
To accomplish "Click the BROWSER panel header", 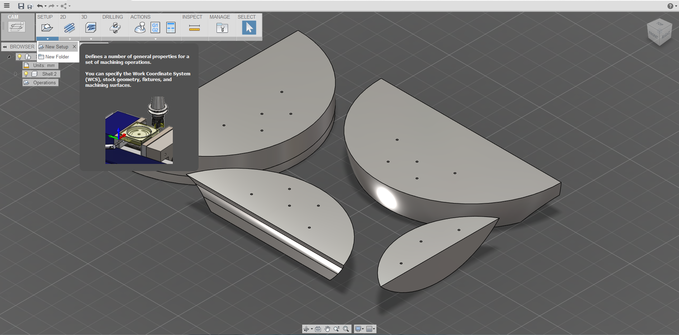I will (x=22, y=47).
